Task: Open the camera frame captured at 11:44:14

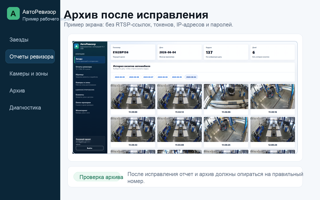Action: [179, 99]
